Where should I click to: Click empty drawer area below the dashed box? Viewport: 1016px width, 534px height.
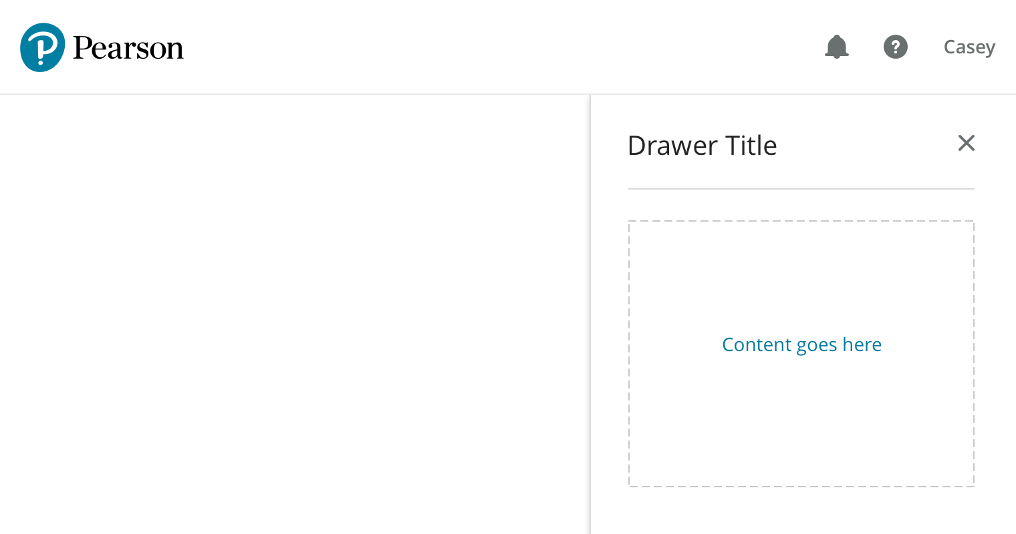point(801,512)
